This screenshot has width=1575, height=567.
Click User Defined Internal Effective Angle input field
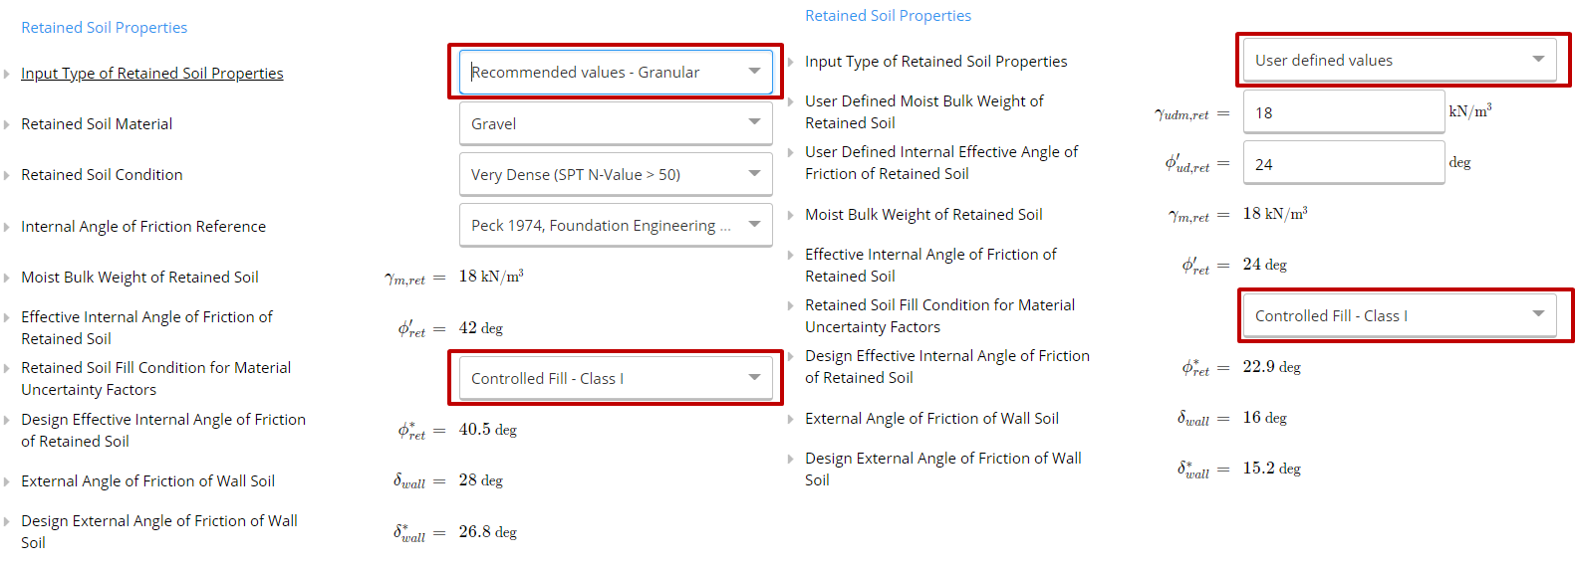pos(1342,164)
